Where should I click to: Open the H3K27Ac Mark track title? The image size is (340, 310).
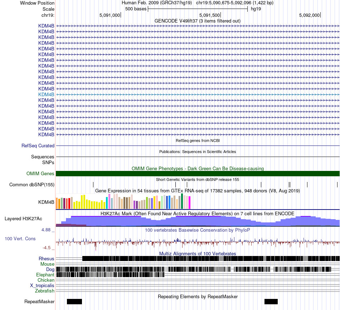197,213
